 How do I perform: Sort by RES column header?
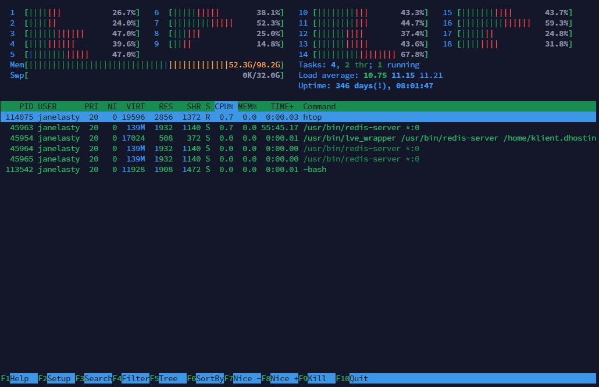coord(166,106)
